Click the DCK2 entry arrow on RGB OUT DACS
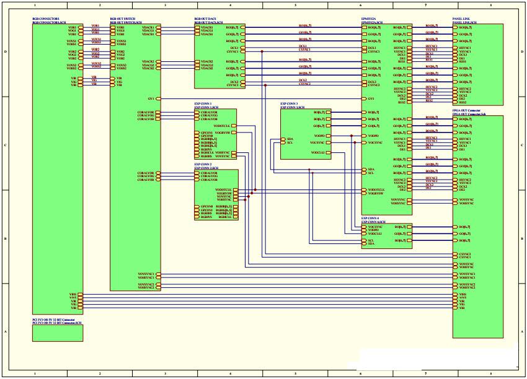 point(243,82)
